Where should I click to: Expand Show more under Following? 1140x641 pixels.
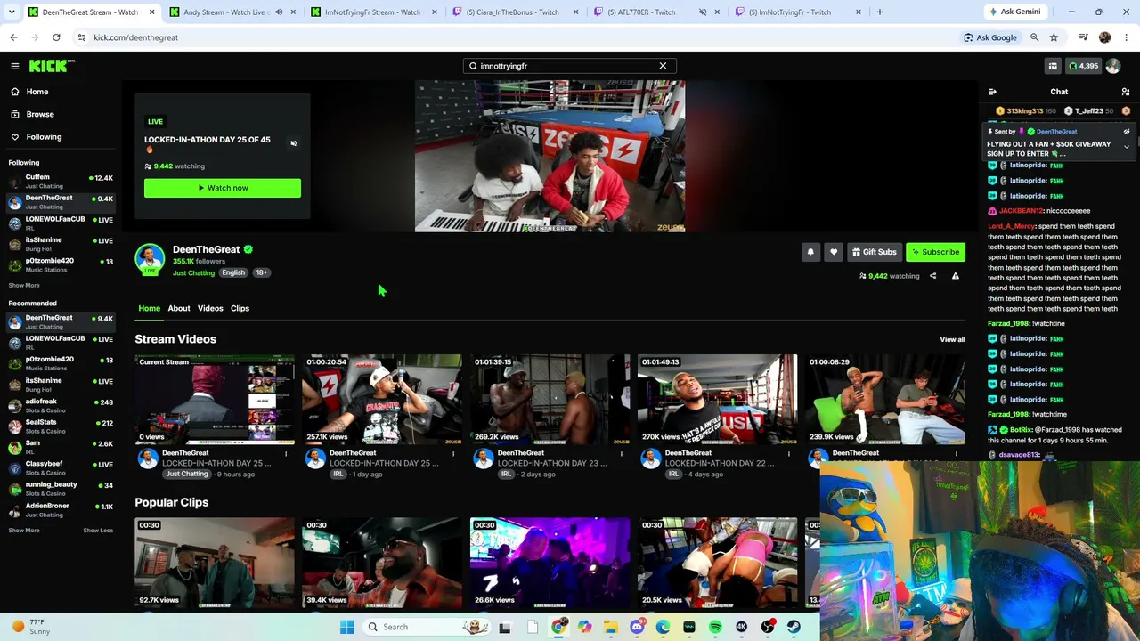point(24,286)
